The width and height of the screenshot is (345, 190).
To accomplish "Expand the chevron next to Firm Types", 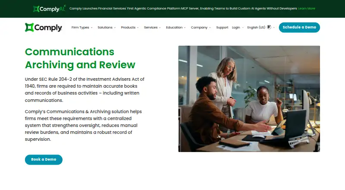I will coord(92,28).
